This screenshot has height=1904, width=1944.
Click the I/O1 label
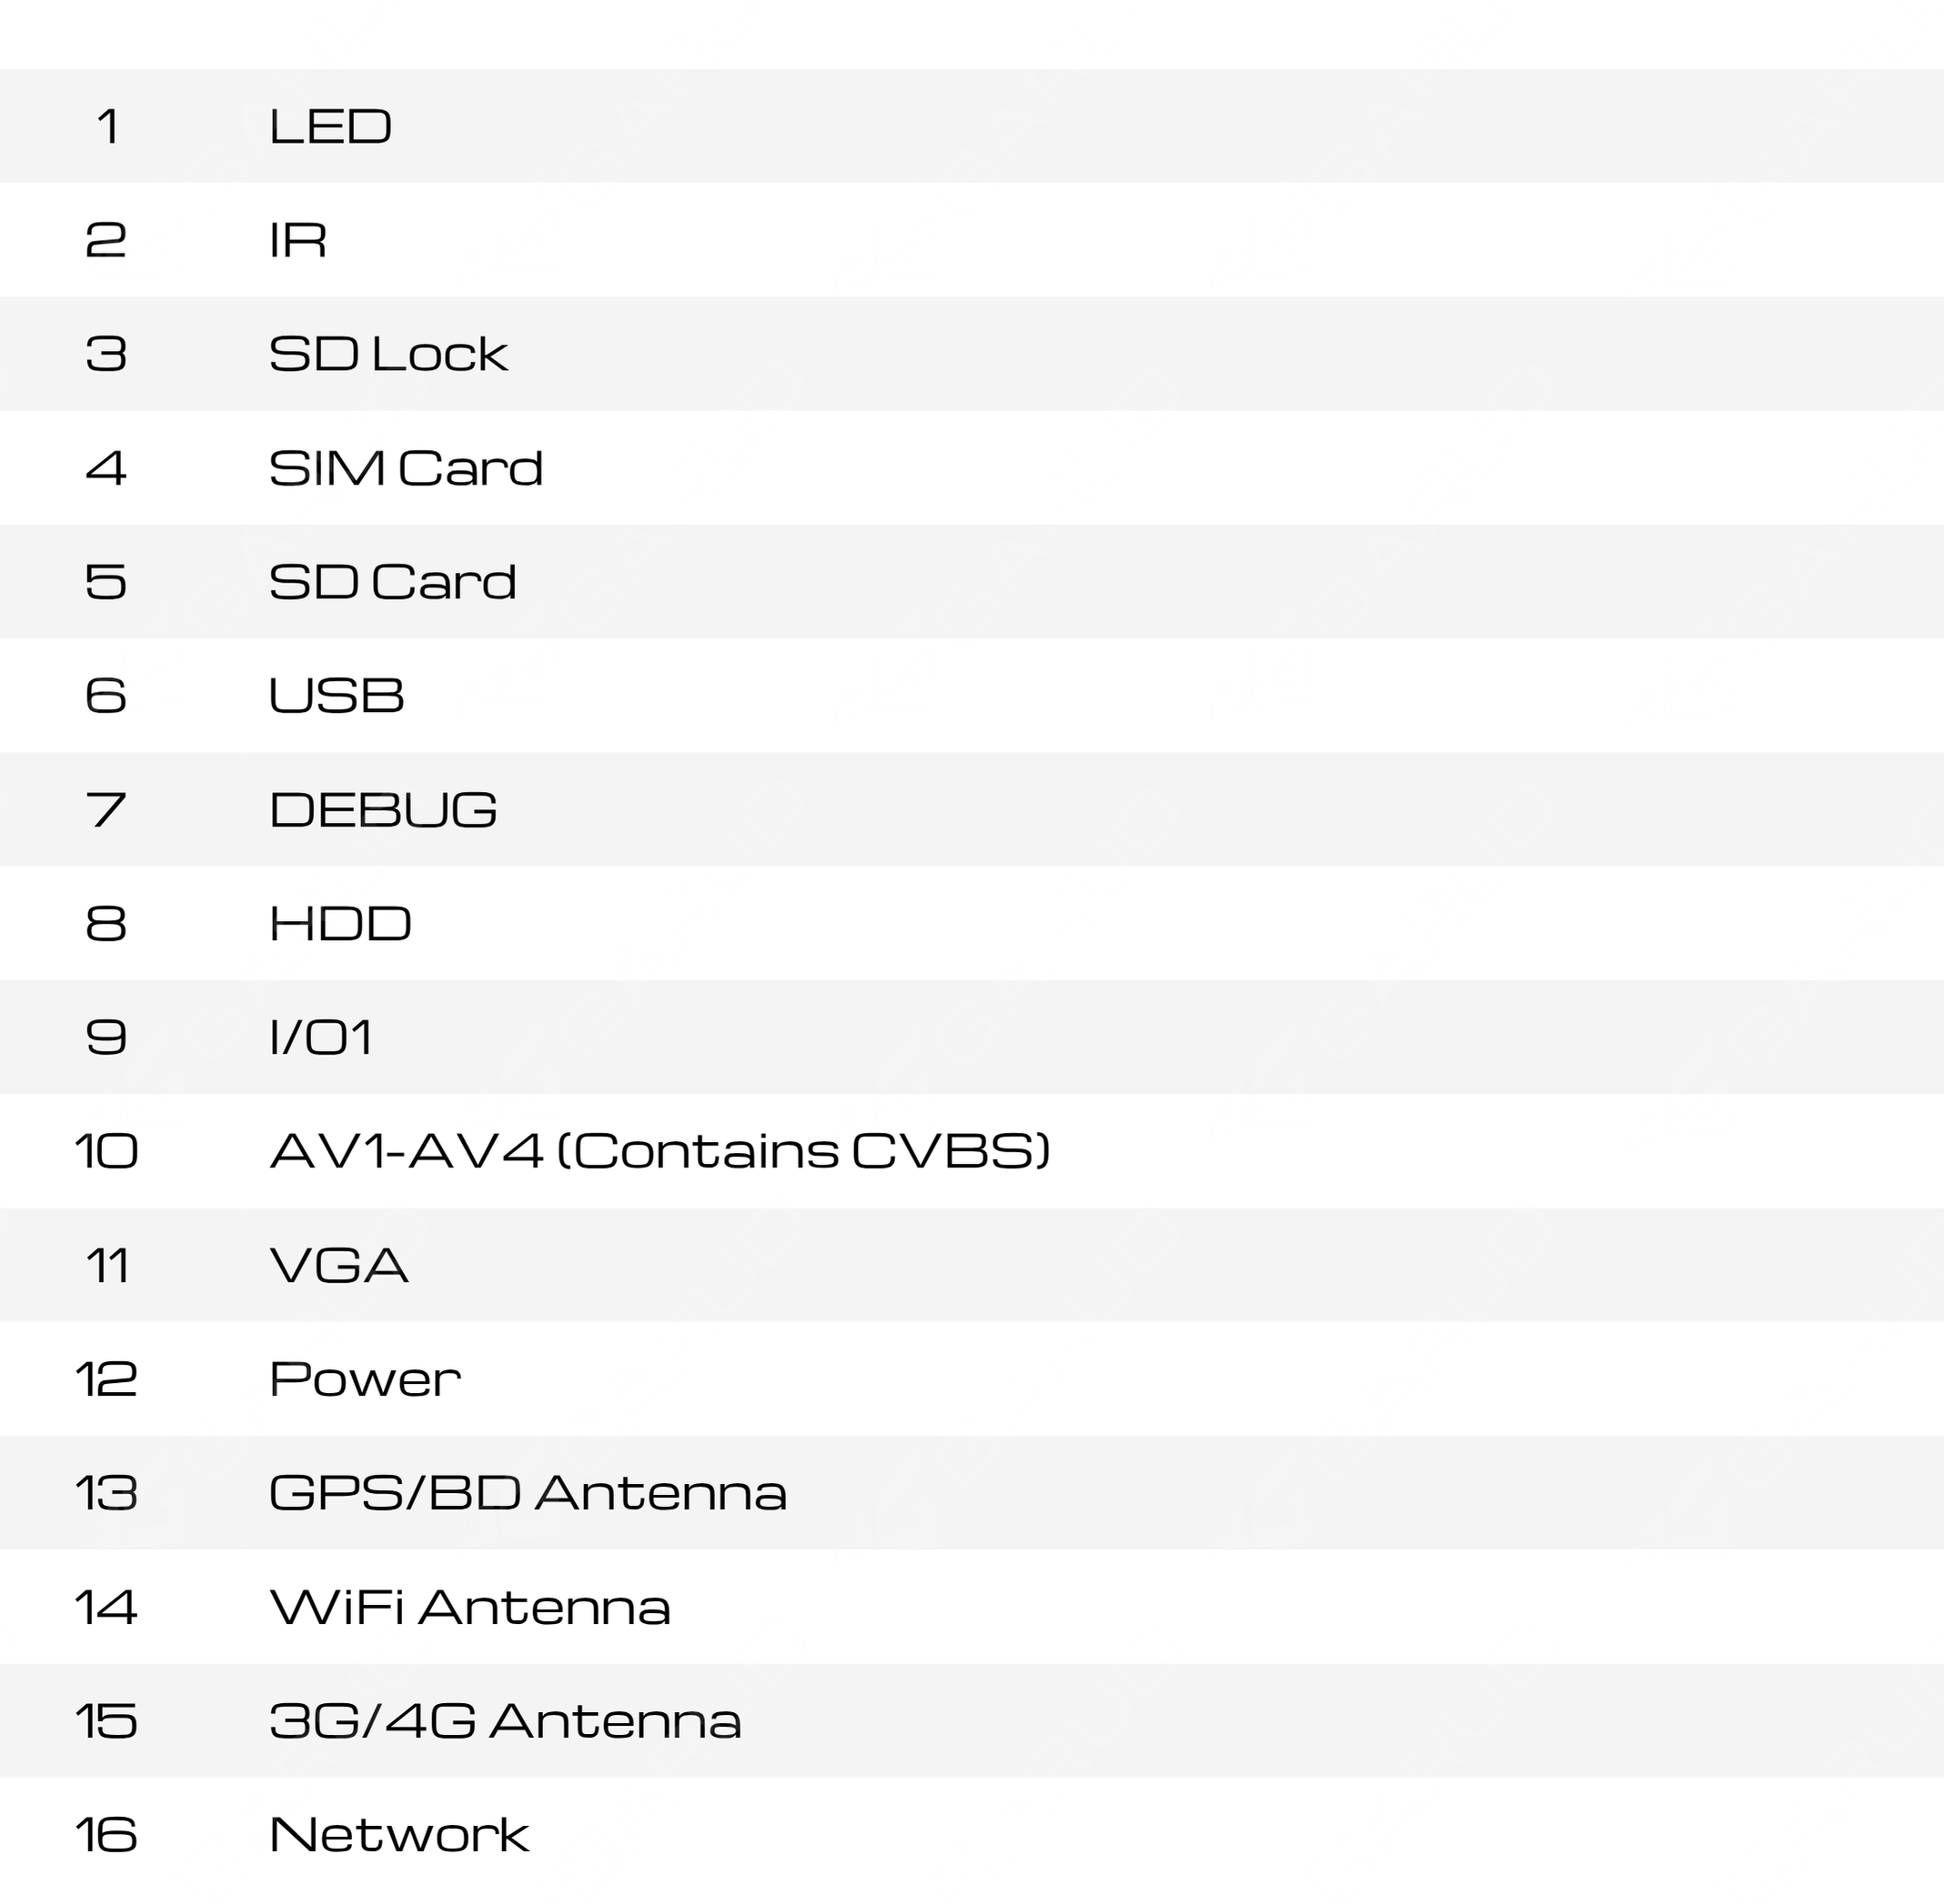321,1038
